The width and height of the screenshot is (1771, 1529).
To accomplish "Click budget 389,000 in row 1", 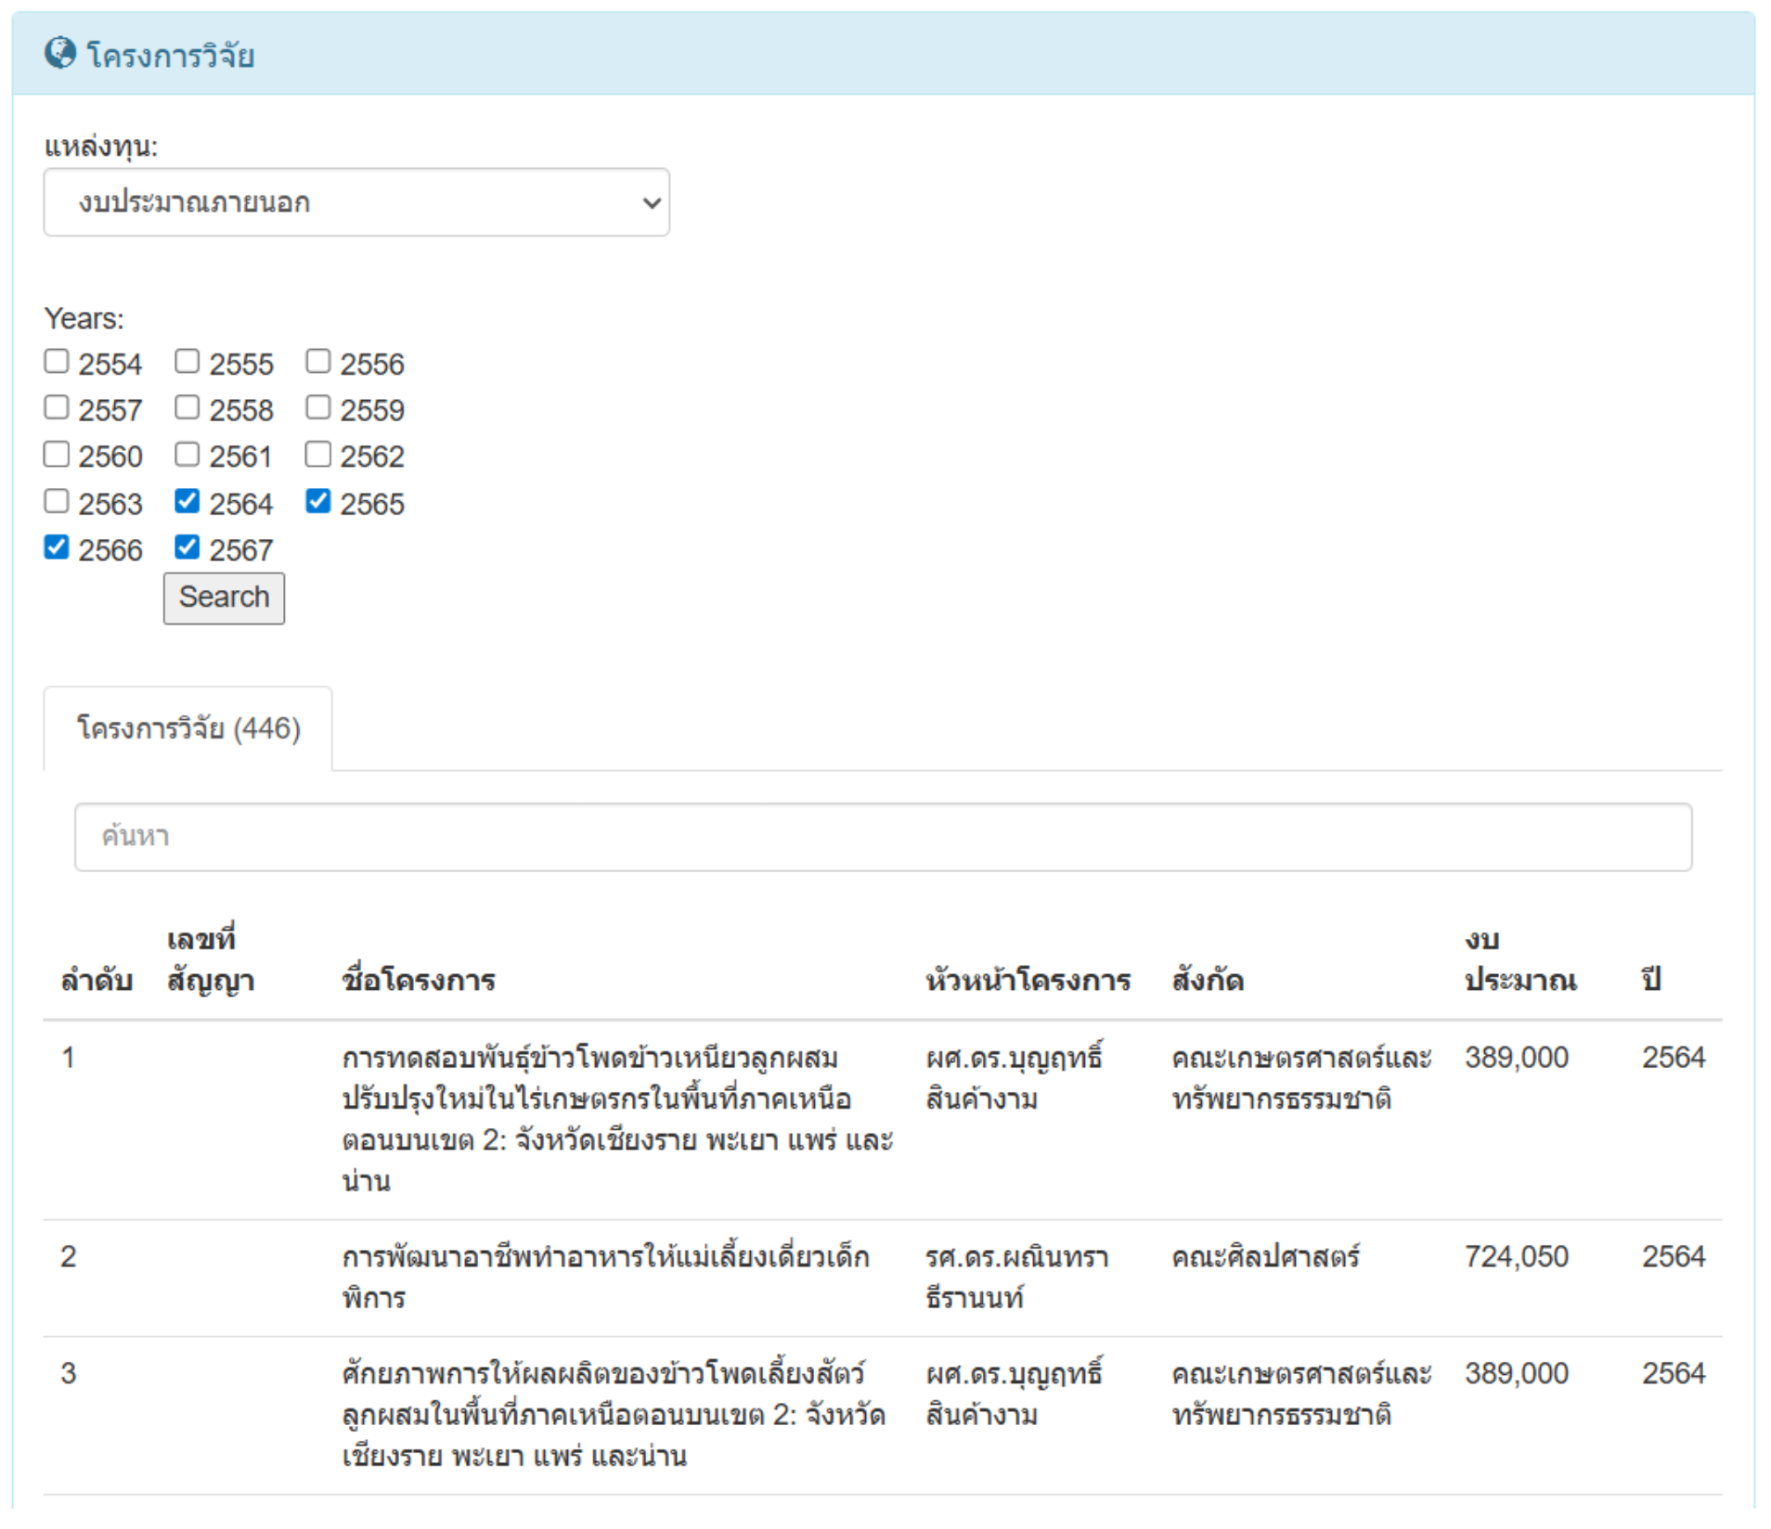I will coord(1517,1058).
